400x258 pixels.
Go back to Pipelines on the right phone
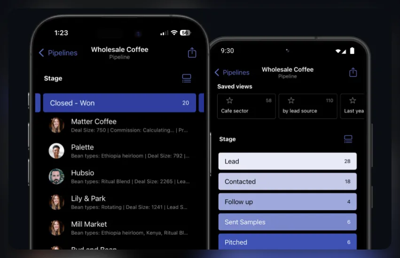tap(232, 72)
